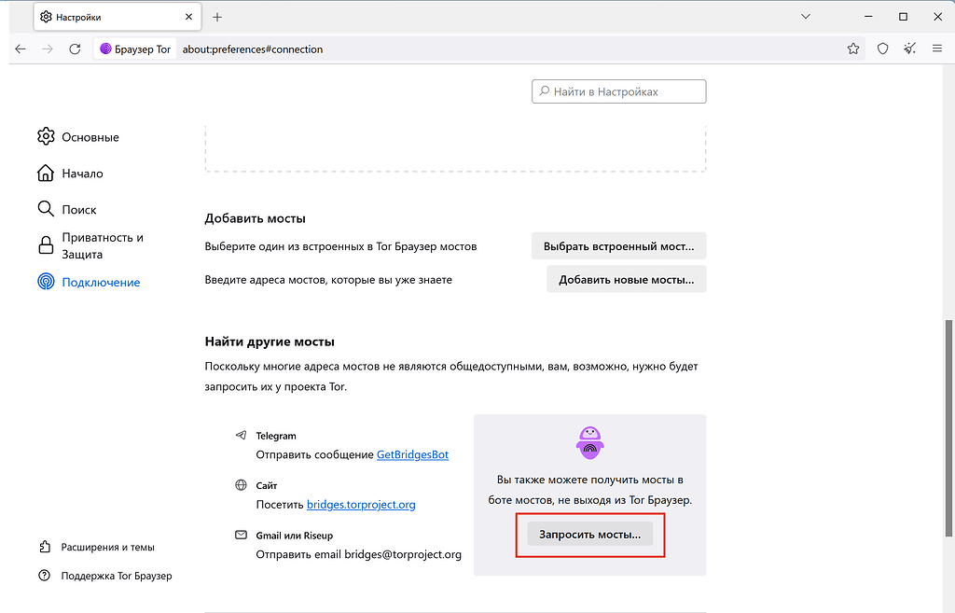955x613 pixels.
Task: Go to Начало settings section
Action: point(82,174)
